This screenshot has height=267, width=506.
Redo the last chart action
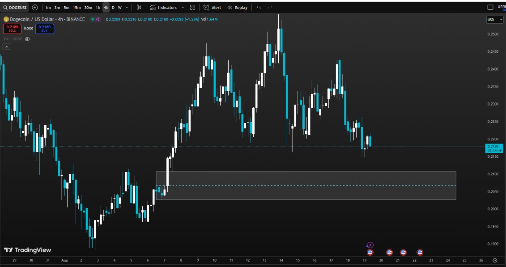point(269,8)
